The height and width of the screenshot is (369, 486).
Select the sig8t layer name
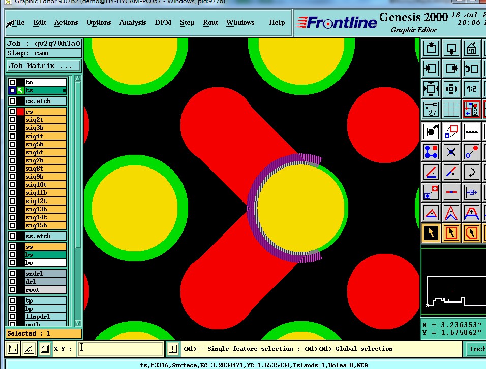[x=45, y=169]
